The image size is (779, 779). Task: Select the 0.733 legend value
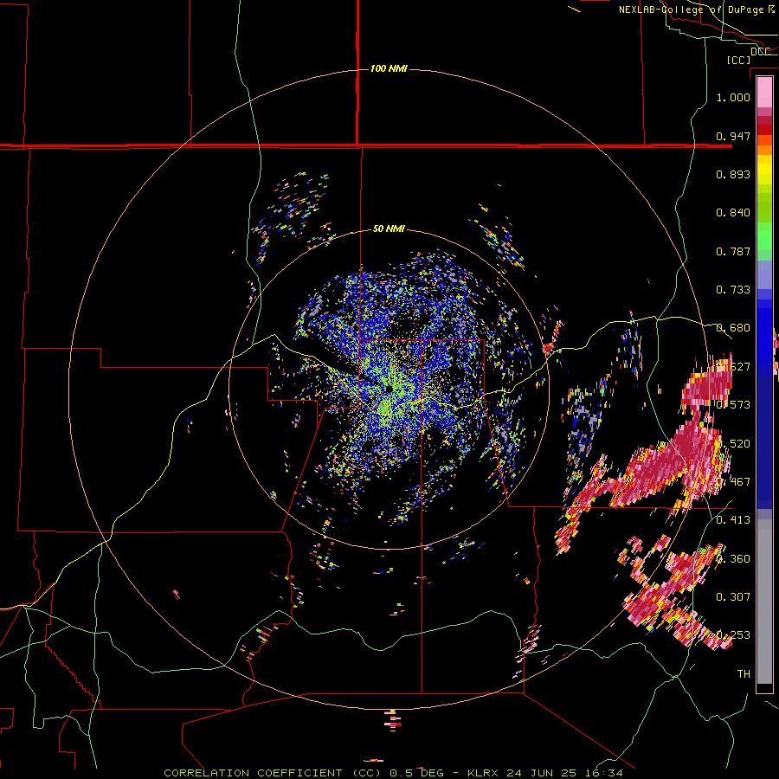pyautogui.click(x=733, y=290)
